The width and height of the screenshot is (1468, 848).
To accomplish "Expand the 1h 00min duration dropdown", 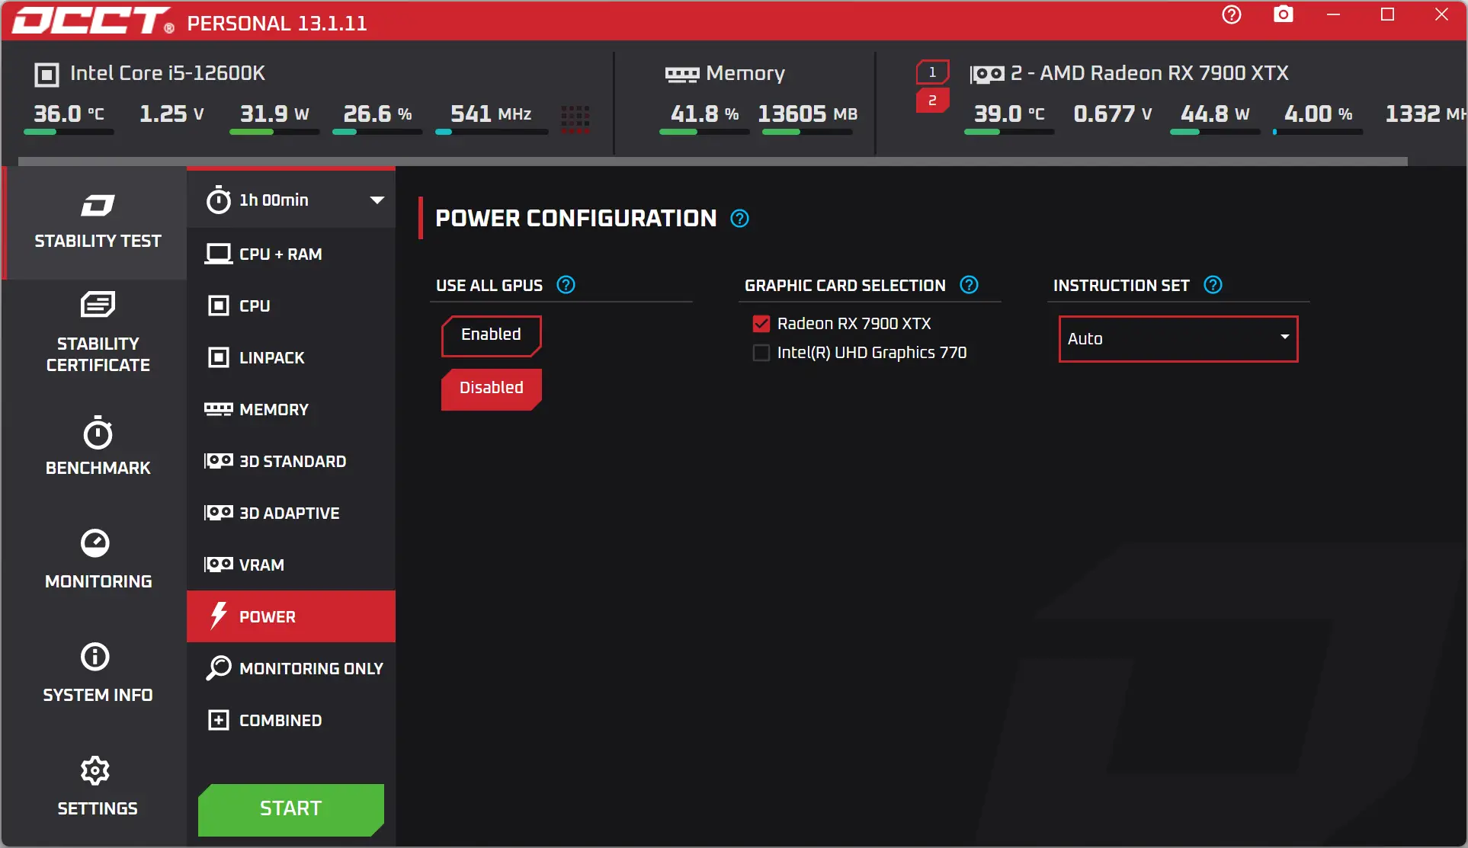I will pyautogui.click(x=291, y=200).
